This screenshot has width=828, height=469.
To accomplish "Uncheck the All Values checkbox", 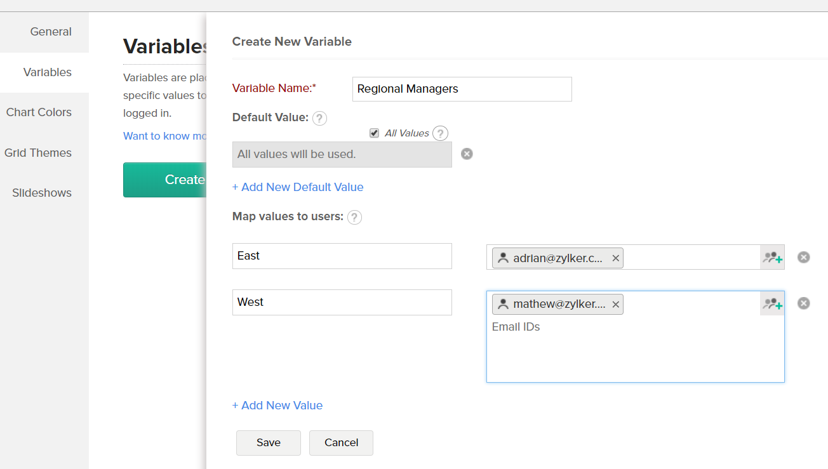I will pyautogui.click(x=375, y=133).
